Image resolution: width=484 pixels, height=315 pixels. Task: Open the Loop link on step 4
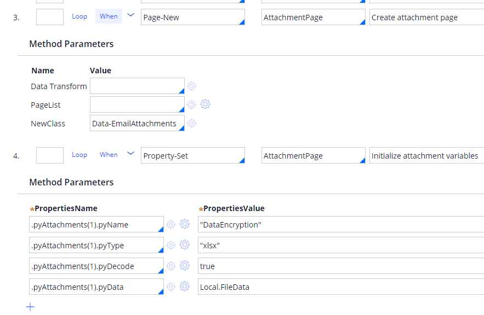click(x=79, y=155)
